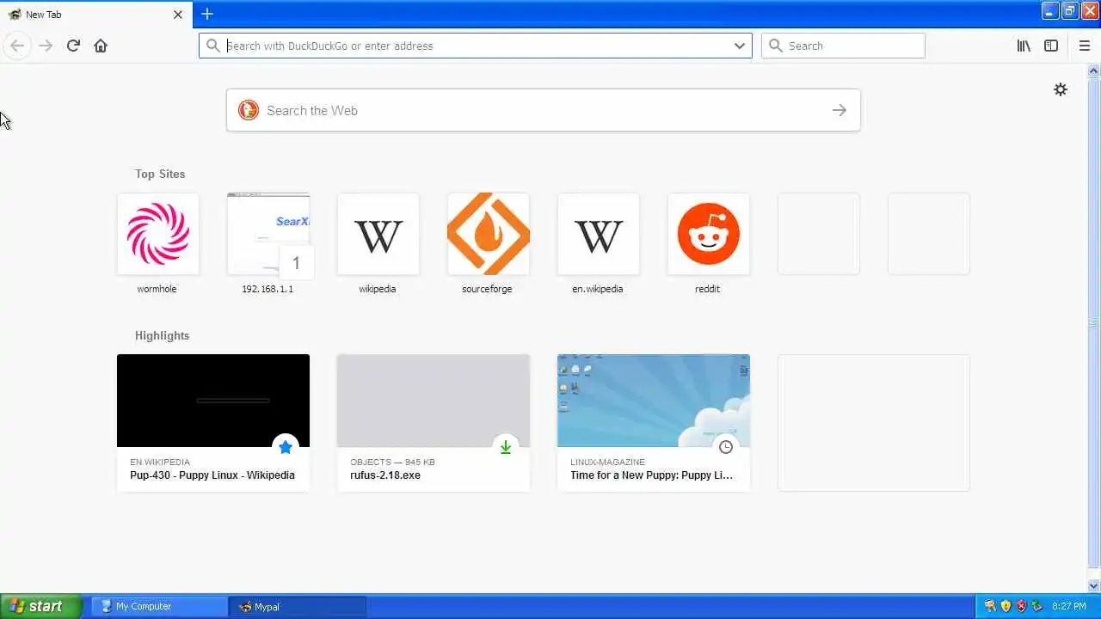This screenshot has height=619, width=1101.
Task: Submit web search with arrow button
Action: (x=840, y=110)
